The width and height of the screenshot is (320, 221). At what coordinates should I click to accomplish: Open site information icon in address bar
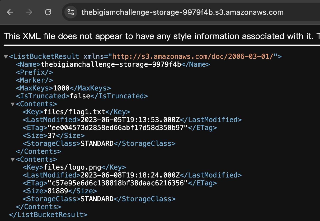tap(71, 12)
